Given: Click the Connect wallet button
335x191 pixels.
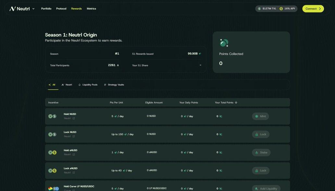Looking at the screenshot, I should 313,9.
